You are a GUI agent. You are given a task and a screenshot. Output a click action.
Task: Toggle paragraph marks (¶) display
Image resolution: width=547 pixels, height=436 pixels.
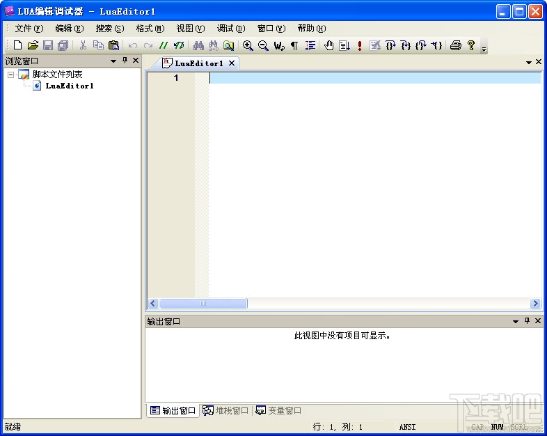coord(294,45)
